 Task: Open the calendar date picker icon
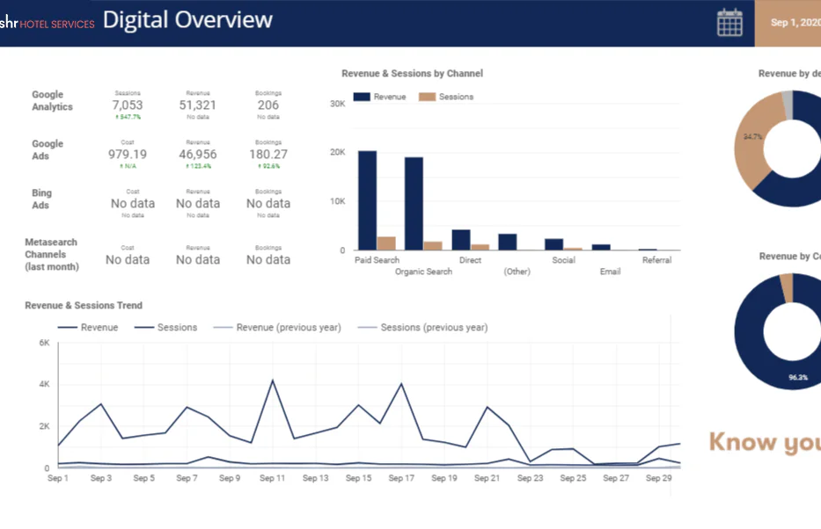pyautogui.click(x=729, y=23)
